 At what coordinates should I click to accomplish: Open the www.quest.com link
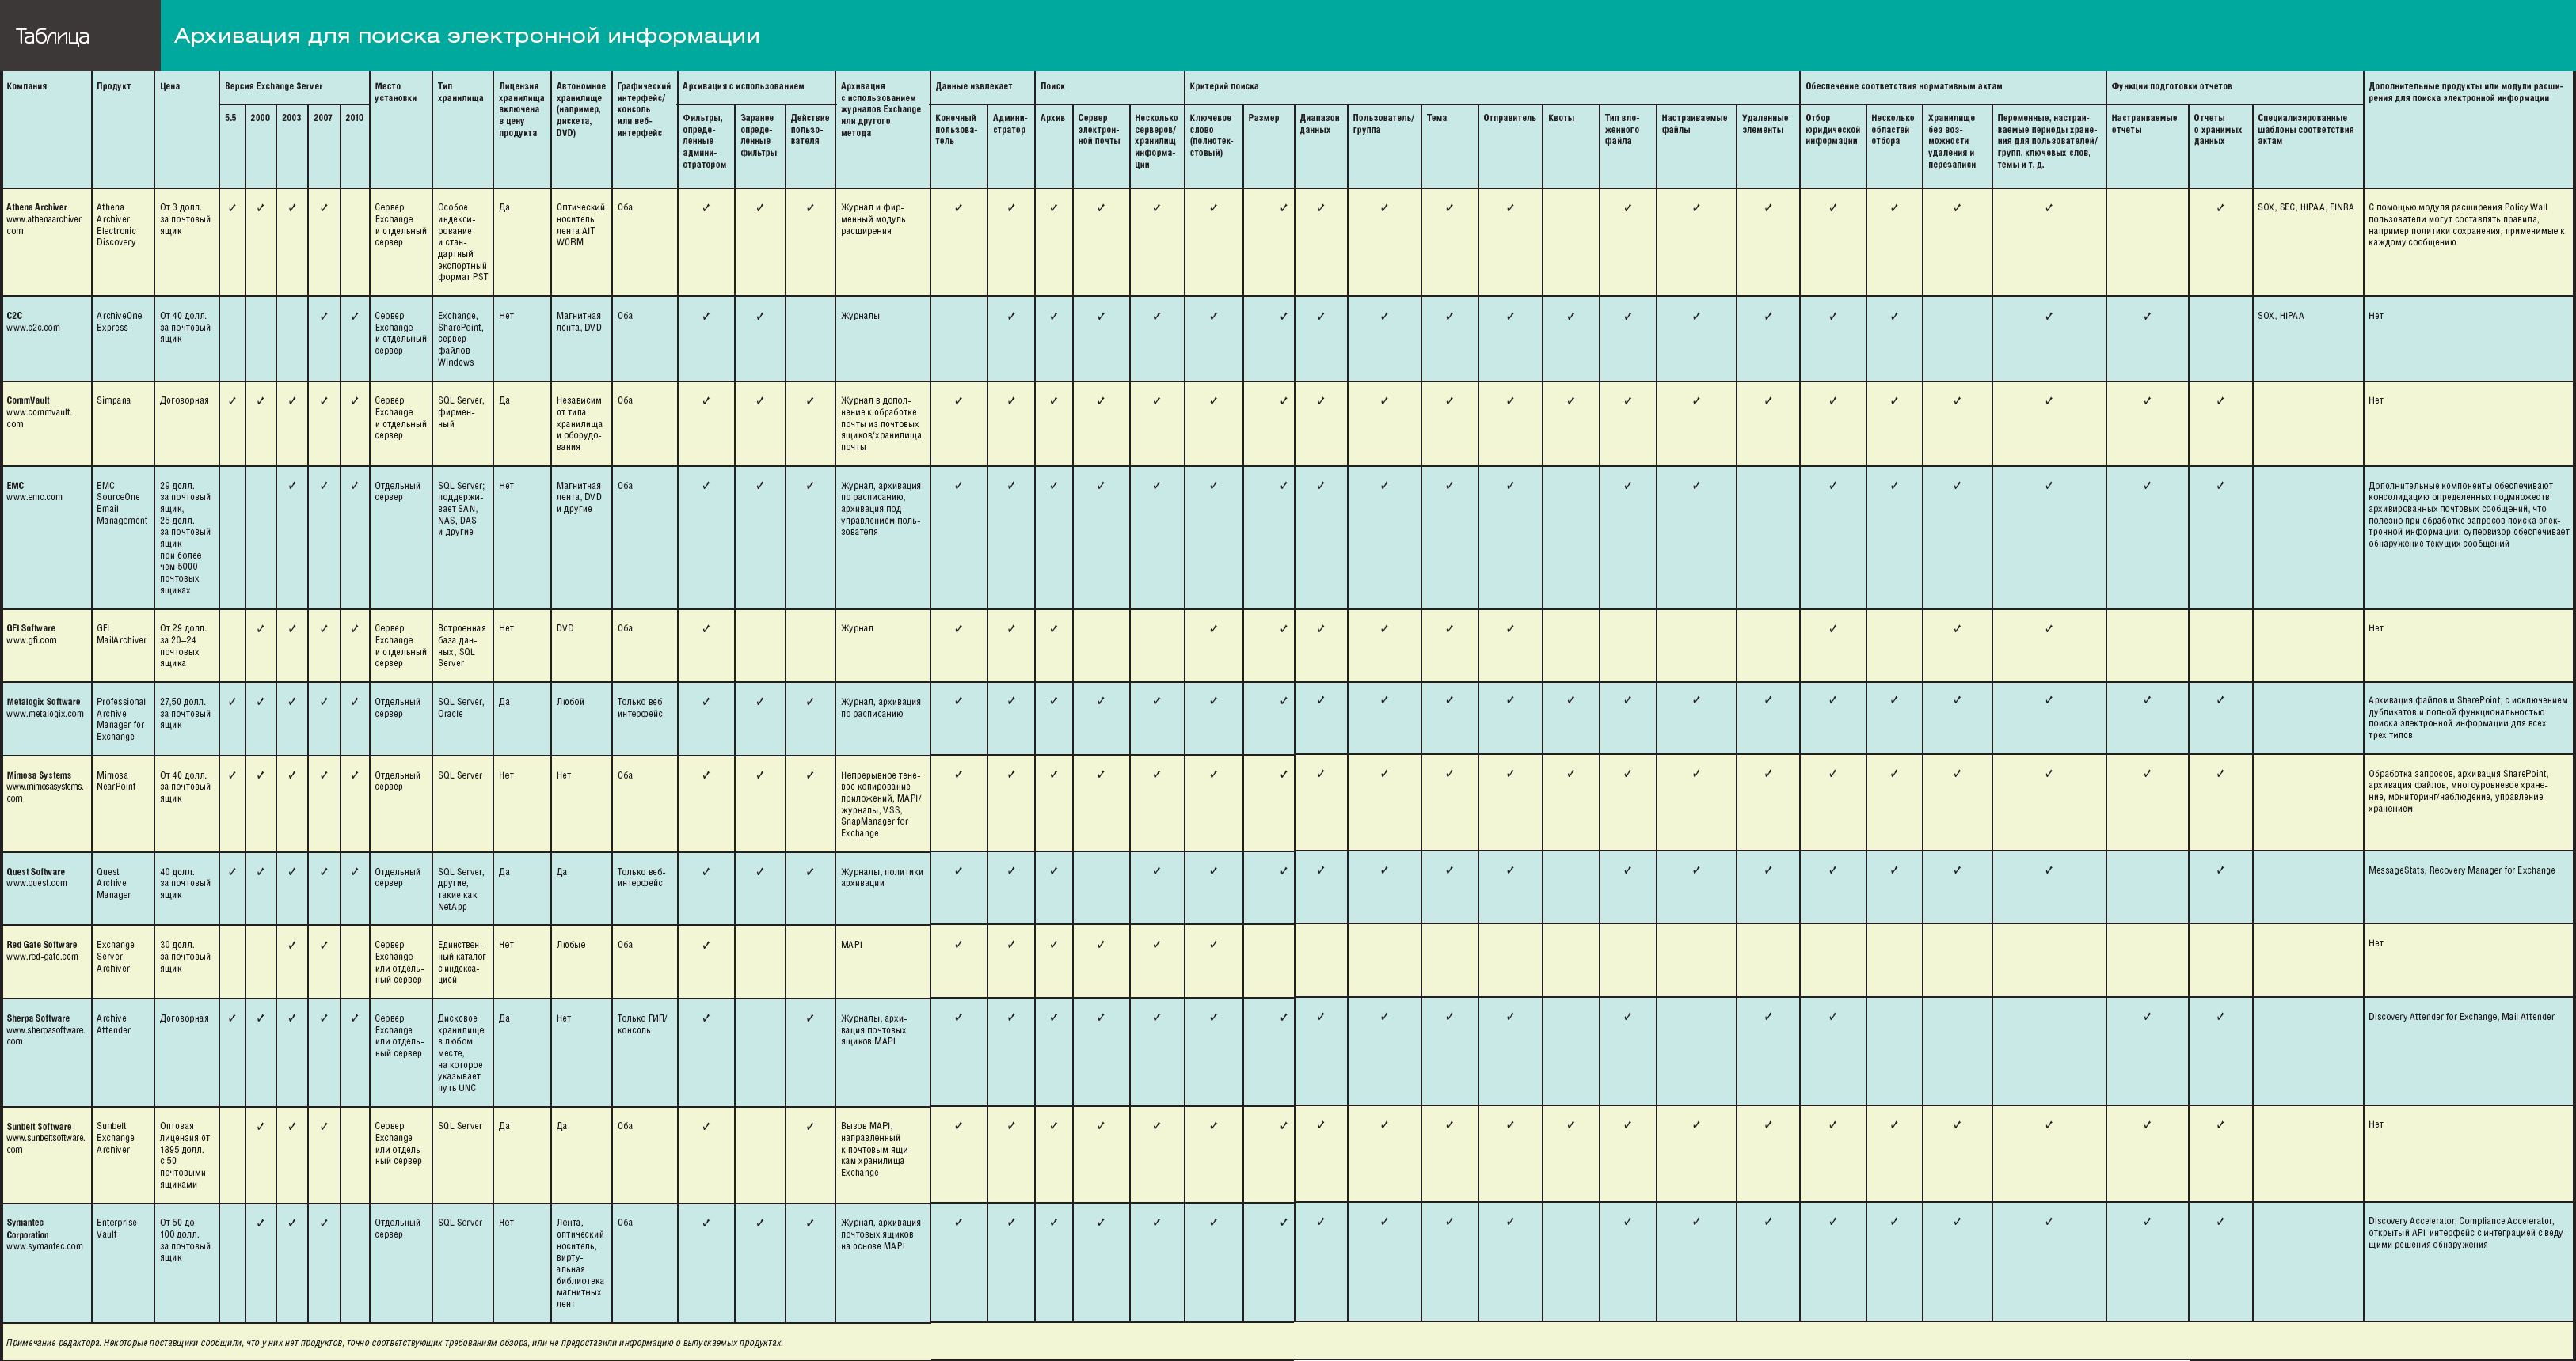pos(37,883)
